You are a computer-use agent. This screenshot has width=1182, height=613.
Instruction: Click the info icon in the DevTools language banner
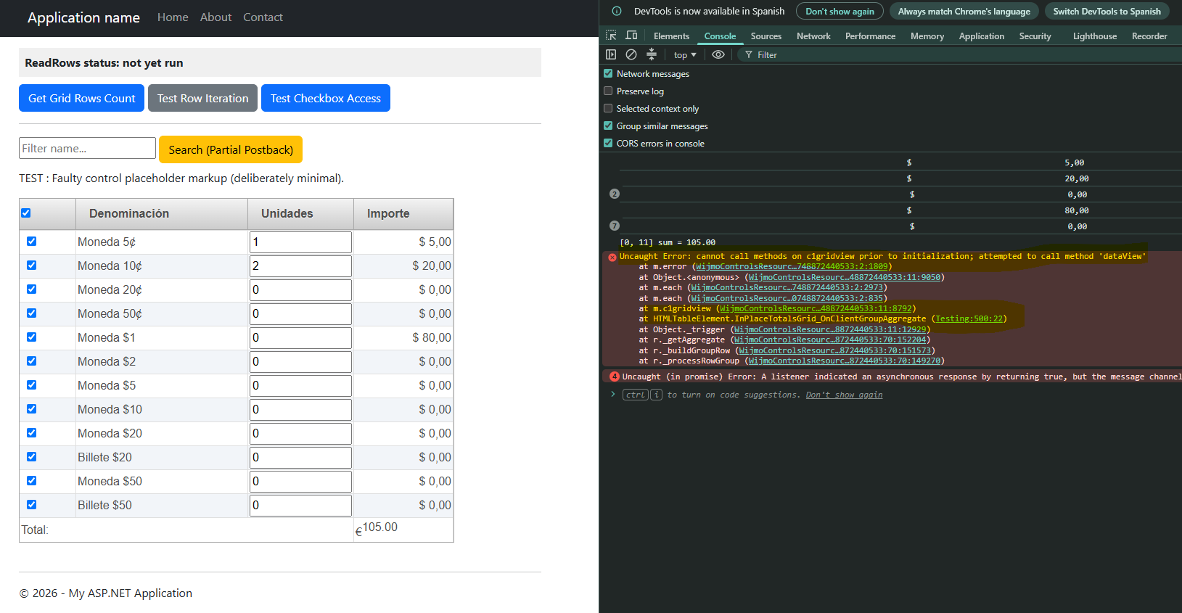[617, 11]
